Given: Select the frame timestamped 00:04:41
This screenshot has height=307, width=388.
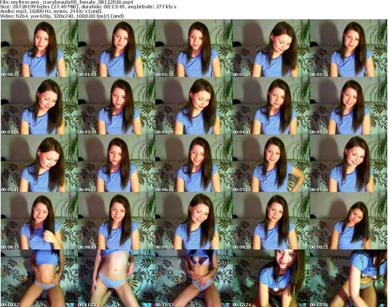Looking at the screenshot, I should click(271, 106).
